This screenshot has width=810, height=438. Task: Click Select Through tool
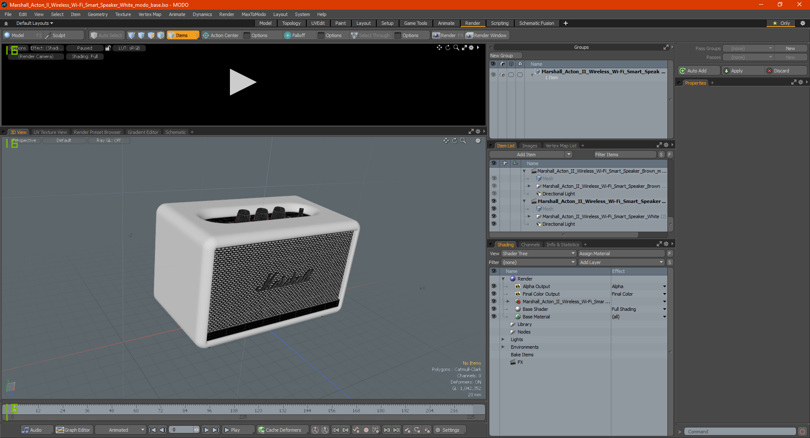(x=370, y=35)
